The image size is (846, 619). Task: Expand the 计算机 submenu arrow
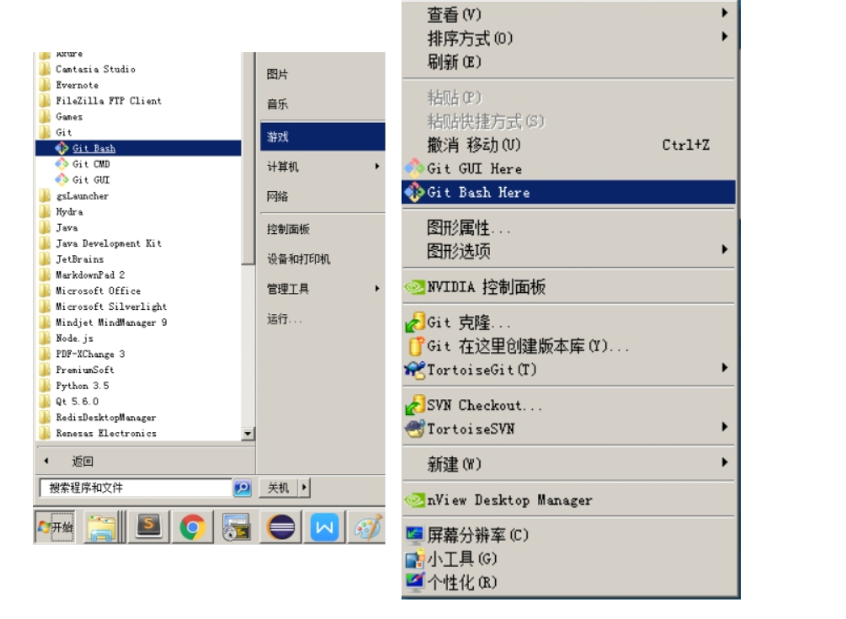click(x=377, y=166)
